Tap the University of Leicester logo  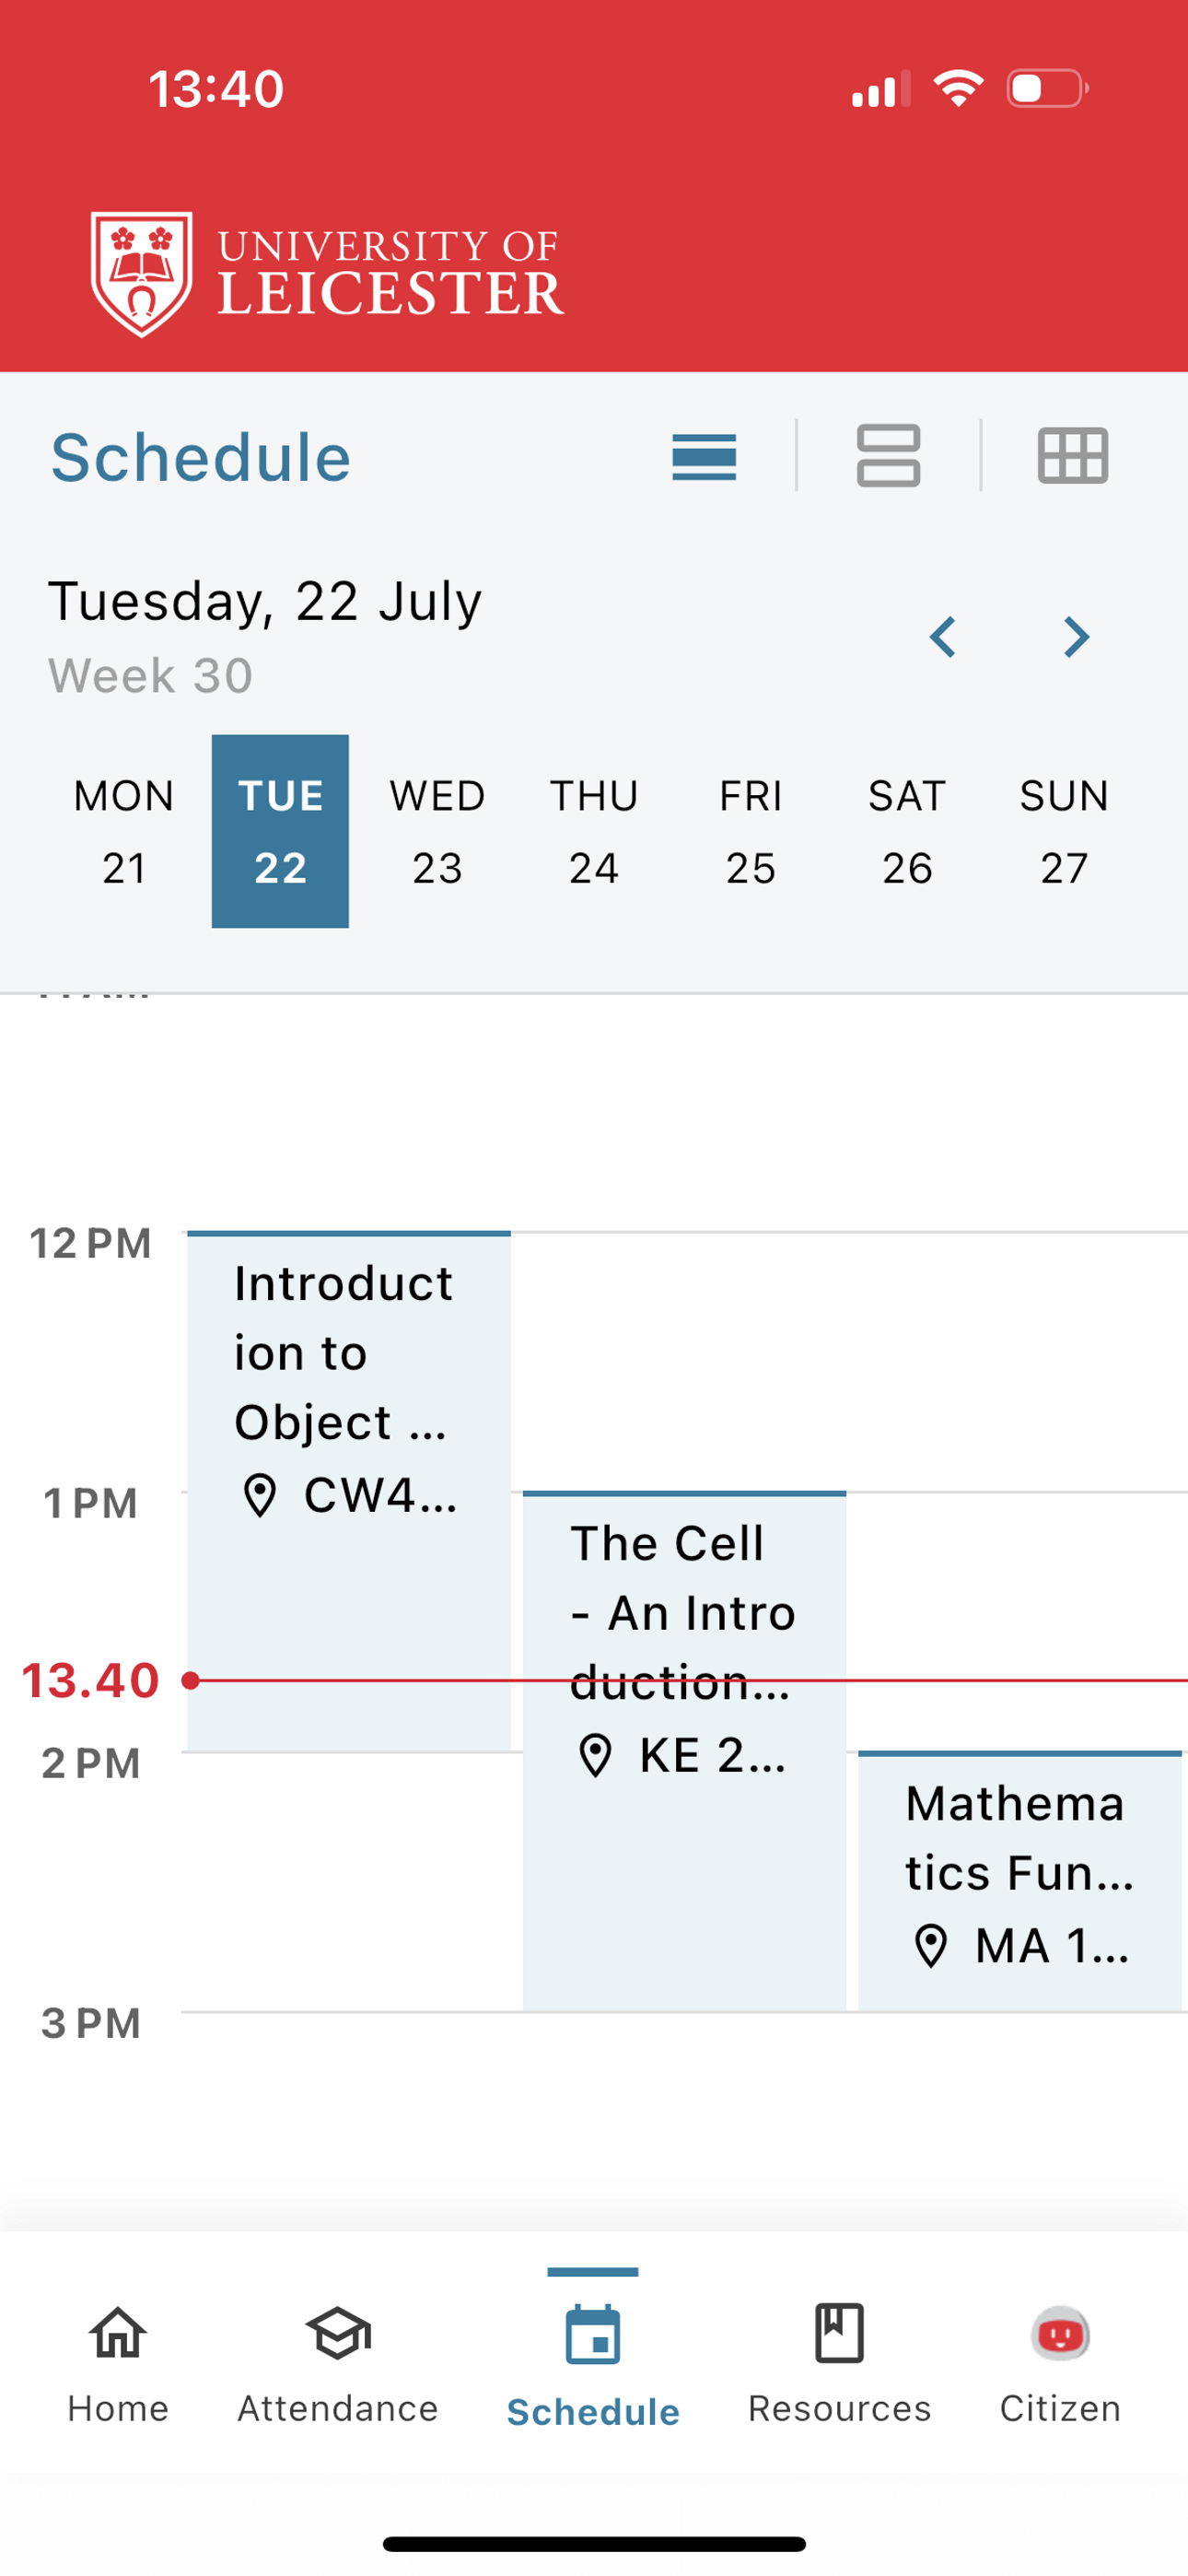[x=327, y=274]
